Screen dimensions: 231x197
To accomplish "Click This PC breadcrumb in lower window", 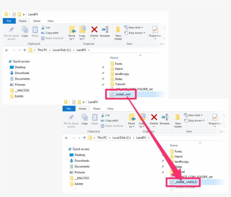I will click(102, 138).
